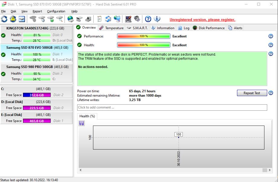Click the refresh icon with yellow warning triangle
Screen dimensions: 278x182
coord(13,19)
